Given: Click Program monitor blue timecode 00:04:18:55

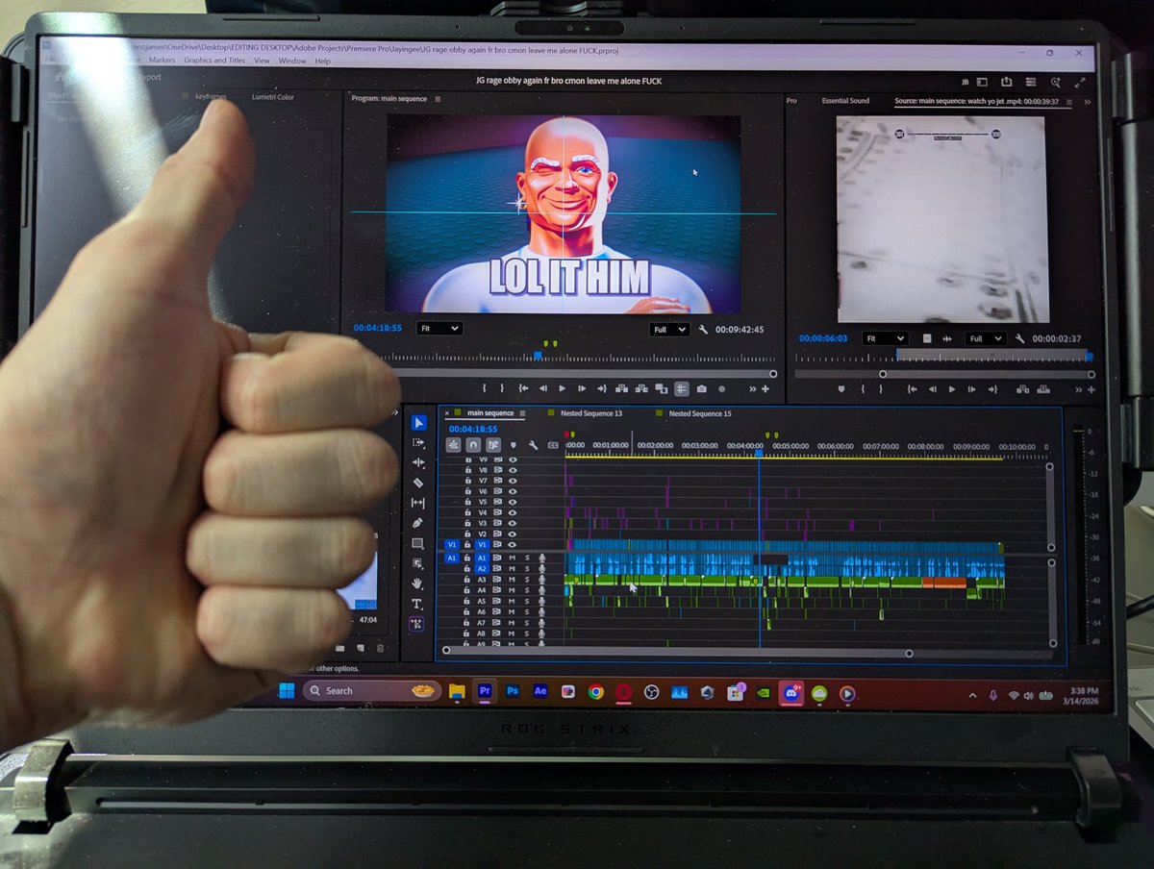Looking at the screenshot, I should tap(377, 329).
